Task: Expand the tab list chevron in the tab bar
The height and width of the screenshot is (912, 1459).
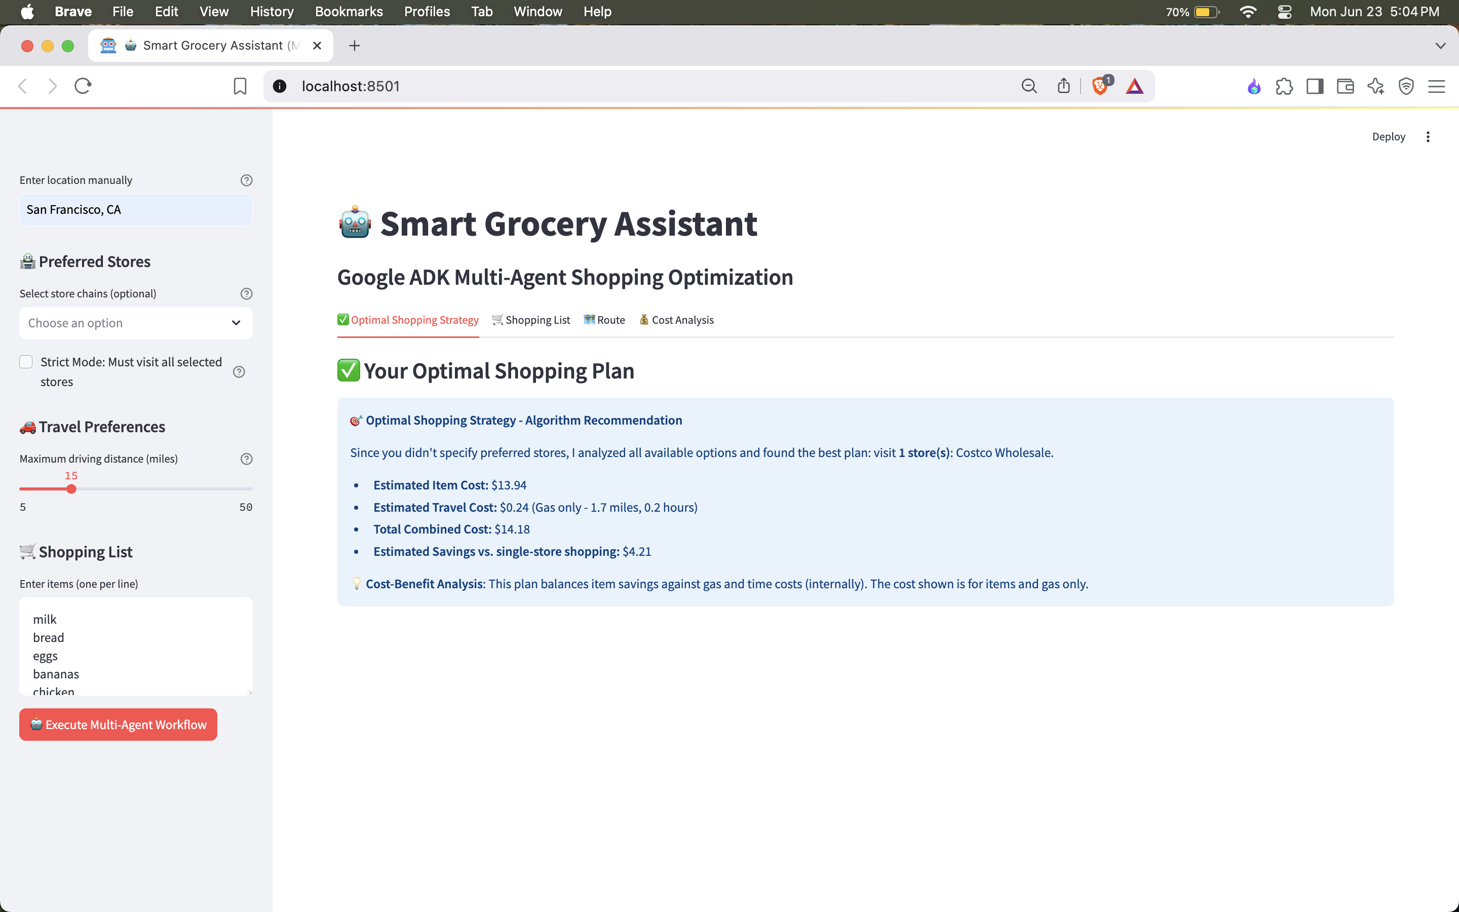Action: [1440, 46]
